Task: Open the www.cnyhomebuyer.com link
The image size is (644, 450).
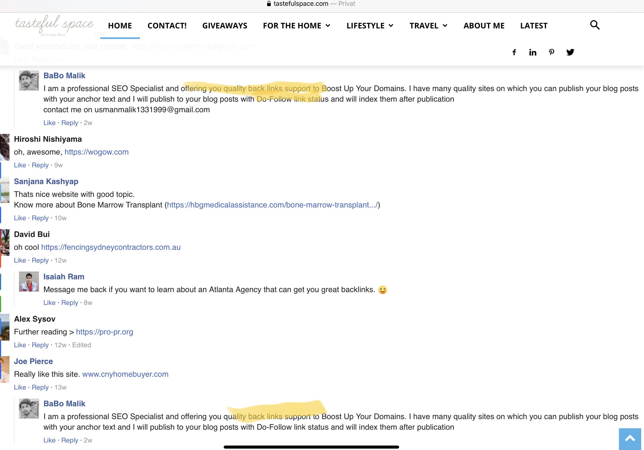Action: coord(125,374)
